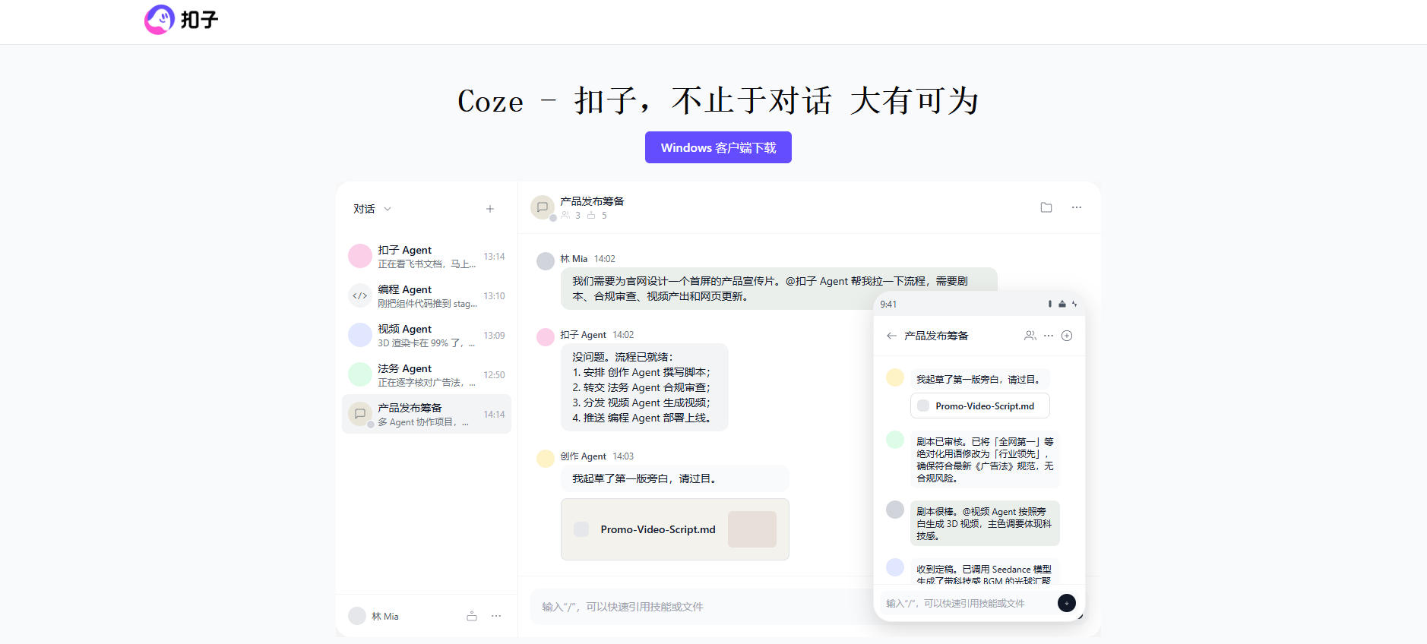Open the 法务 Agent conversation
Viewport: 1427px width, 644px height.
[x=426, y=375]
